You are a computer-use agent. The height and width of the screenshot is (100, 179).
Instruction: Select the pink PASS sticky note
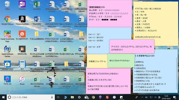pos(132,47)
